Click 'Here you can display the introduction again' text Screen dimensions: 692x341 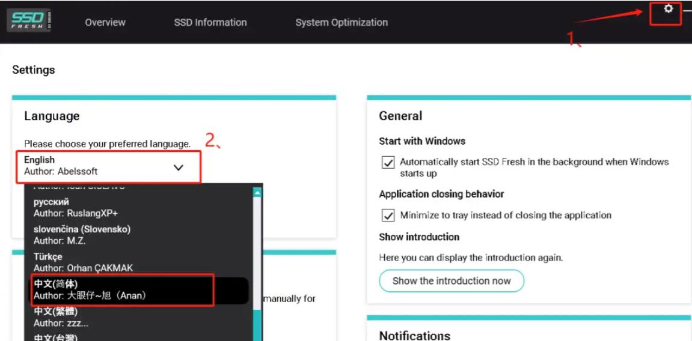coord(471,258)
